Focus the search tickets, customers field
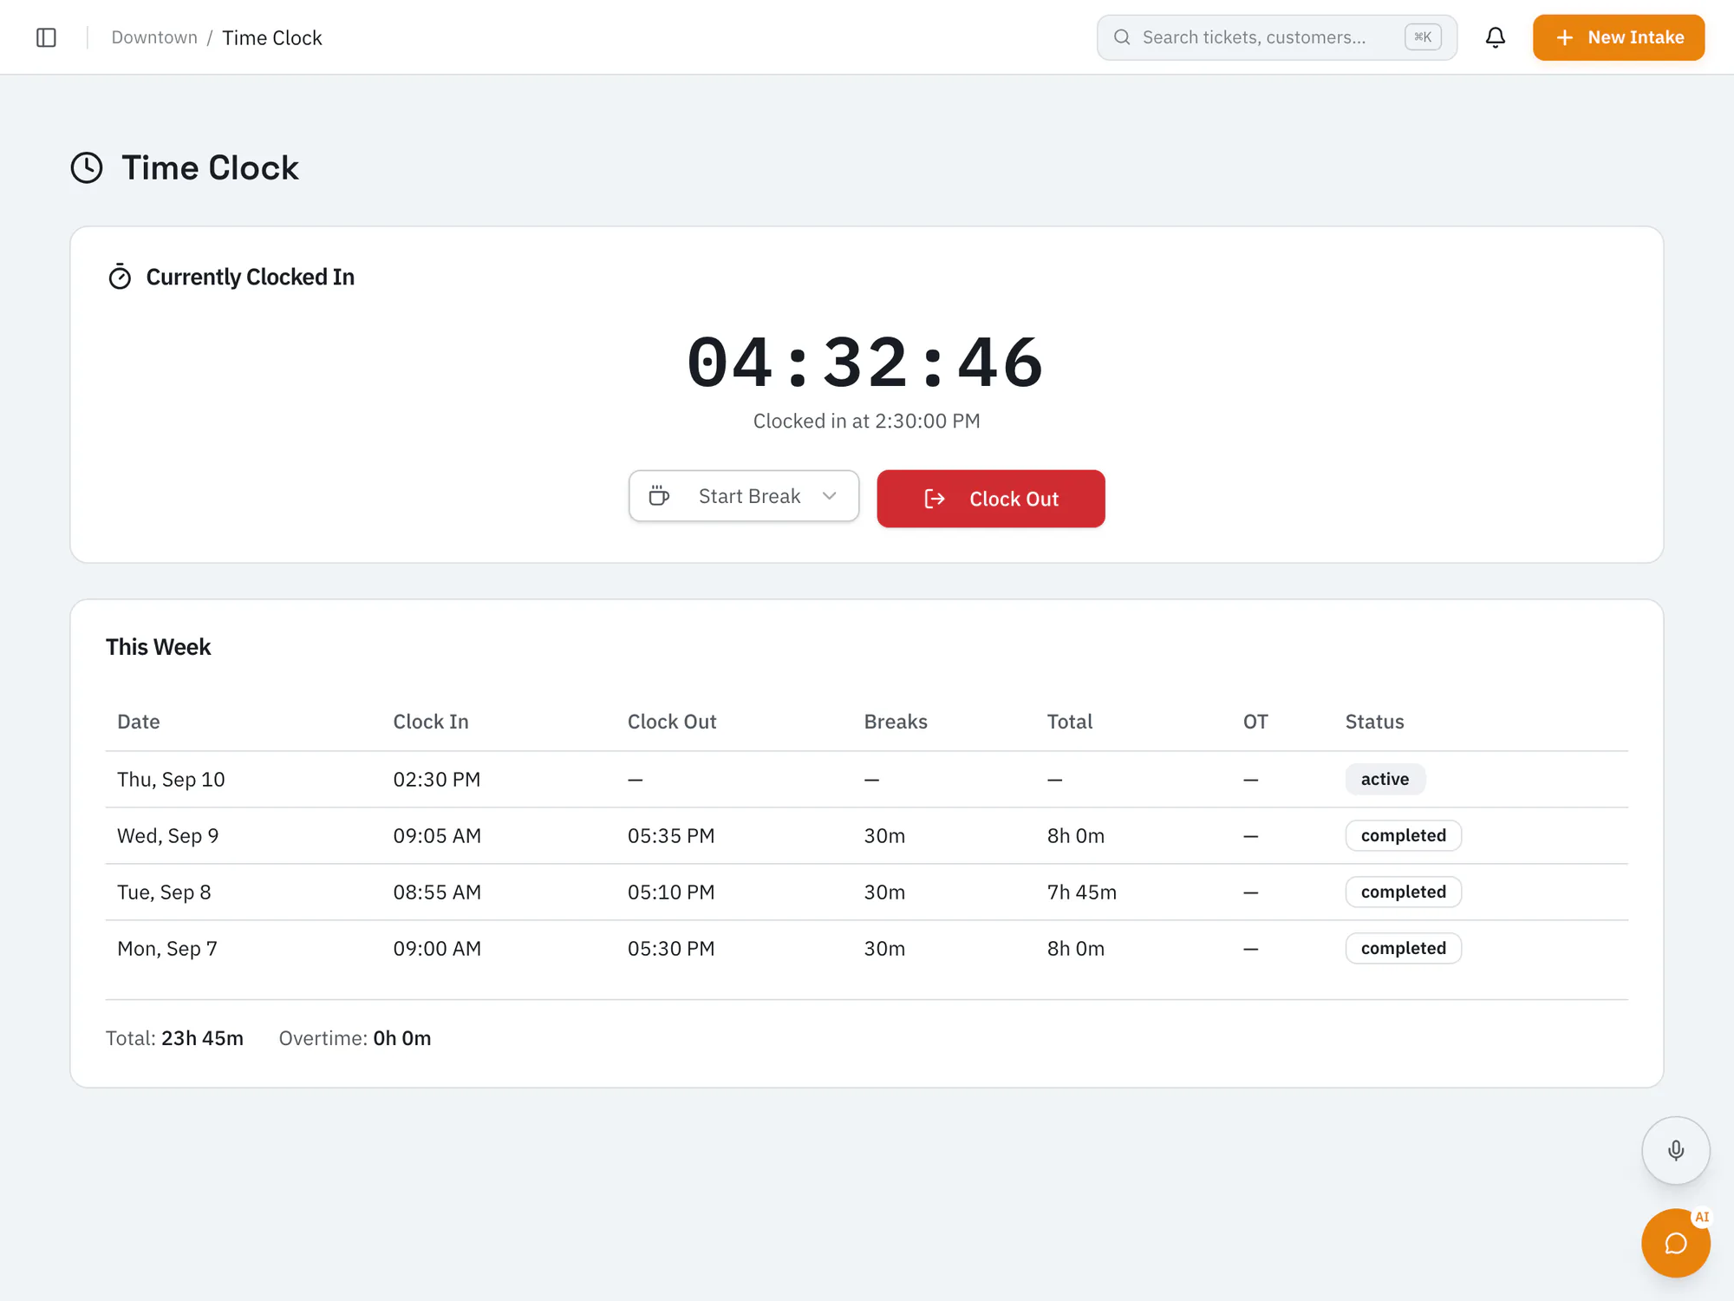The height and width of the screenshot is (1301, 1734). click(1277, 37)
